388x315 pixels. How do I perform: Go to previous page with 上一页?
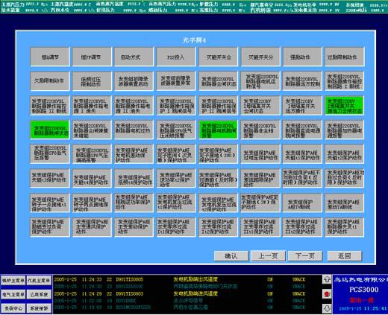pyautogui.click(x=268, y=256)
